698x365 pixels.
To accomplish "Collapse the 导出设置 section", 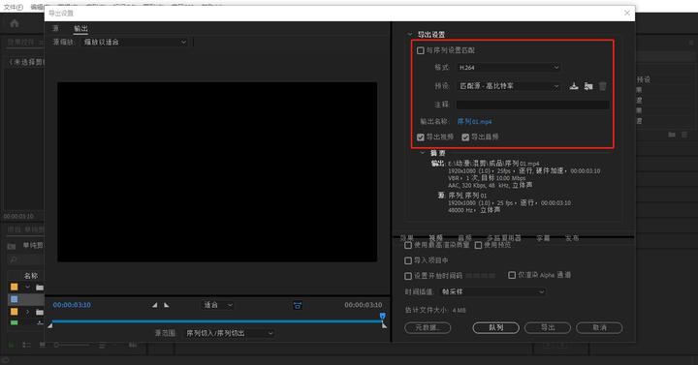I will [409, 34].
